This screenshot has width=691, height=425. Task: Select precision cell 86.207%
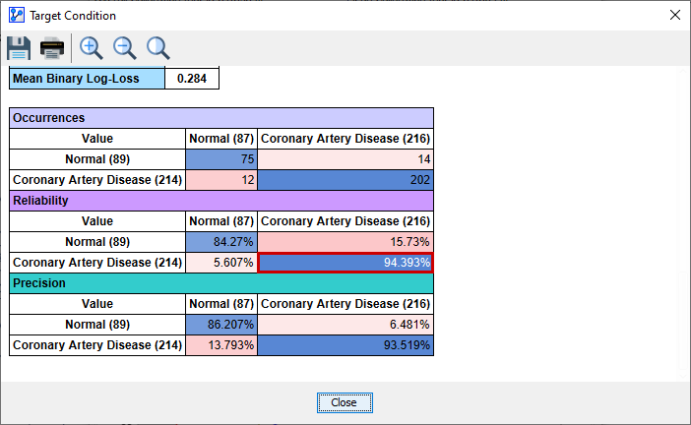[221, 325]
